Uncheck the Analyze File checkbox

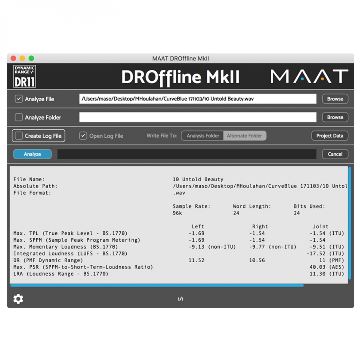19,99
